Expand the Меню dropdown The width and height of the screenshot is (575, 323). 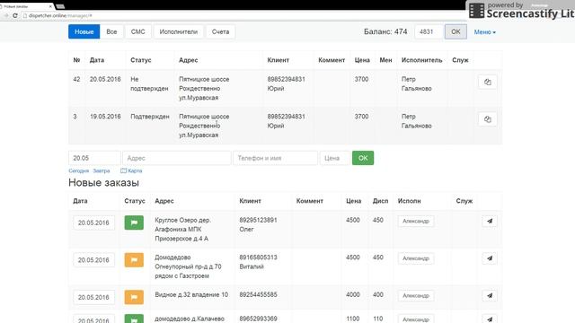coord(485,32)
